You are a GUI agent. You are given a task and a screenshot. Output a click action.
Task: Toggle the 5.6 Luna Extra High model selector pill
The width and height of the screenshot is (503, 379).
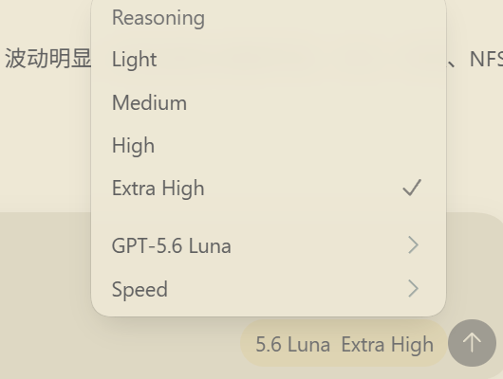click(344, 343)
